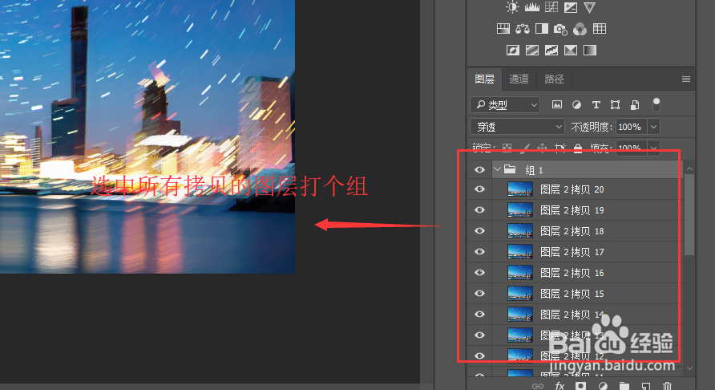Hide layer 图层 2 拷贝 14
The height and width of the screenshot is (390, 715).
(479, 315)
